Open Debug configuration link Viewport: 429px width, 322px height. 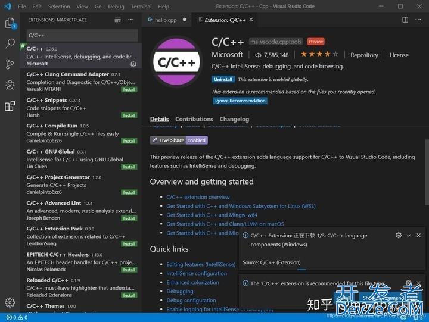[191, 300]
